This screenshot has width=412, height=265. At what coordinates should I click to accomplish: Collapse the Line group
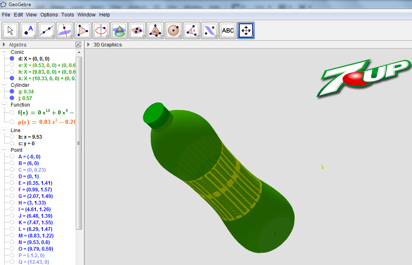(x=4, y=130)
